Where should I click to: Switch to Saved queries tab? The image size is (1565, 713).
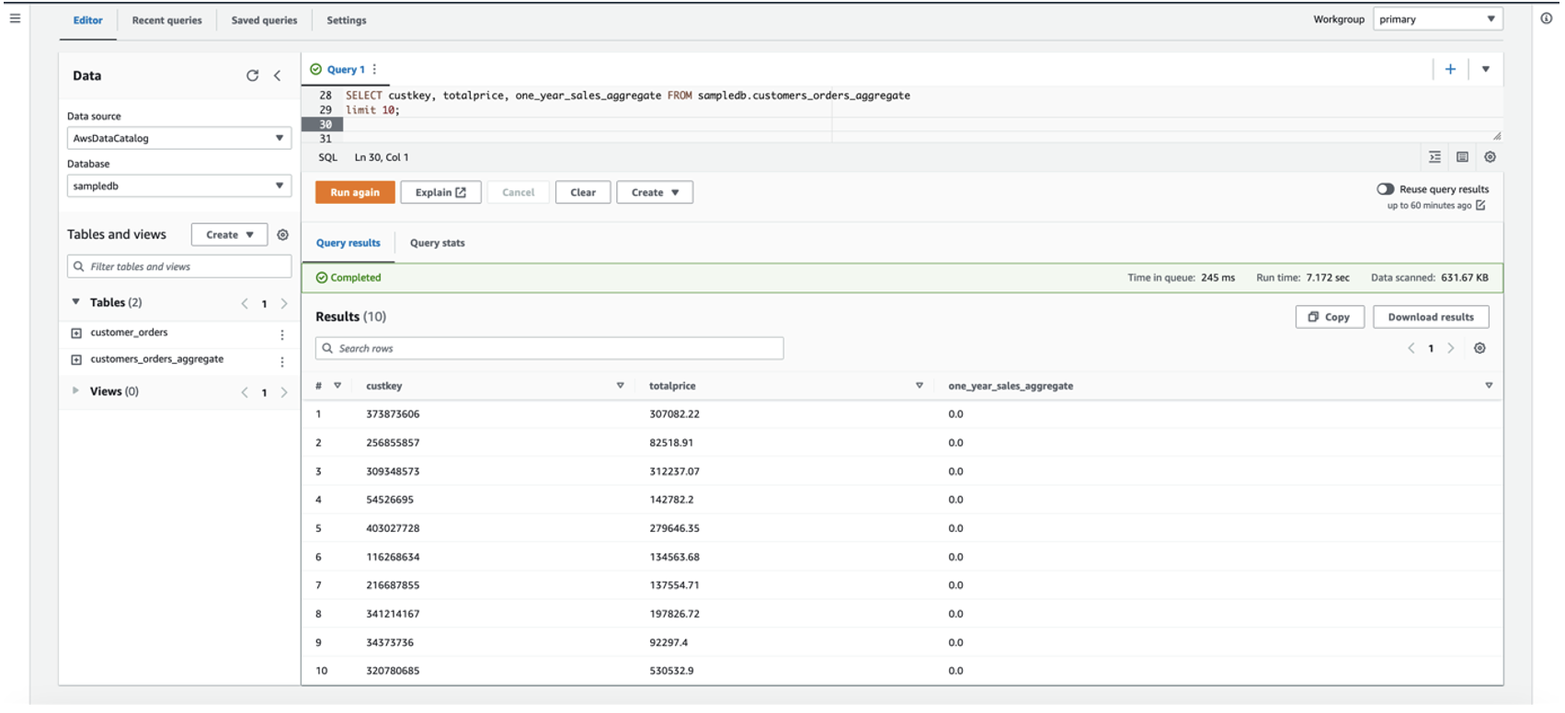click(264, 20)
